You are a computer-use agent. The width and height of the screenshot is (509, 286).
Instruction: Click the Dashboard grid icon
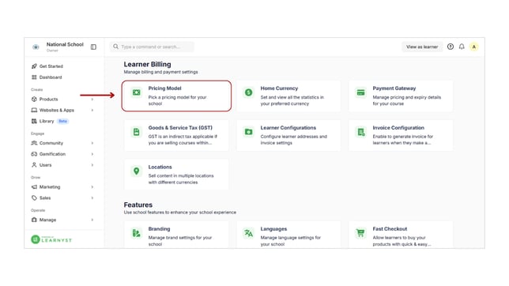click(x=34, y=77)
